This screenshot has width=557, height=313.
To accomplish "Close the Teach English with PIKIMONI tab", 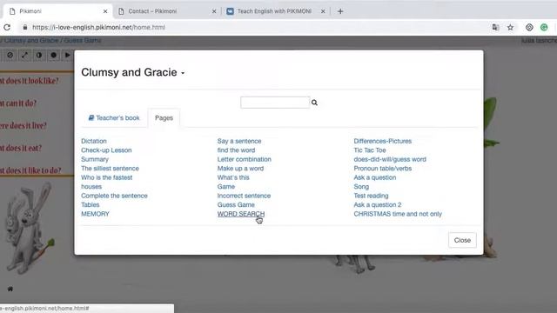I will coord(323,11).
